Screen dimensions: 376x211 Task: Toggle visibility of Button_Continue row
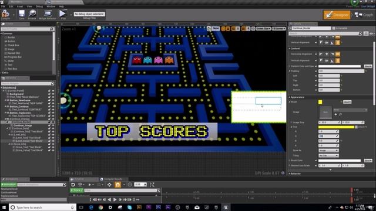53,107
